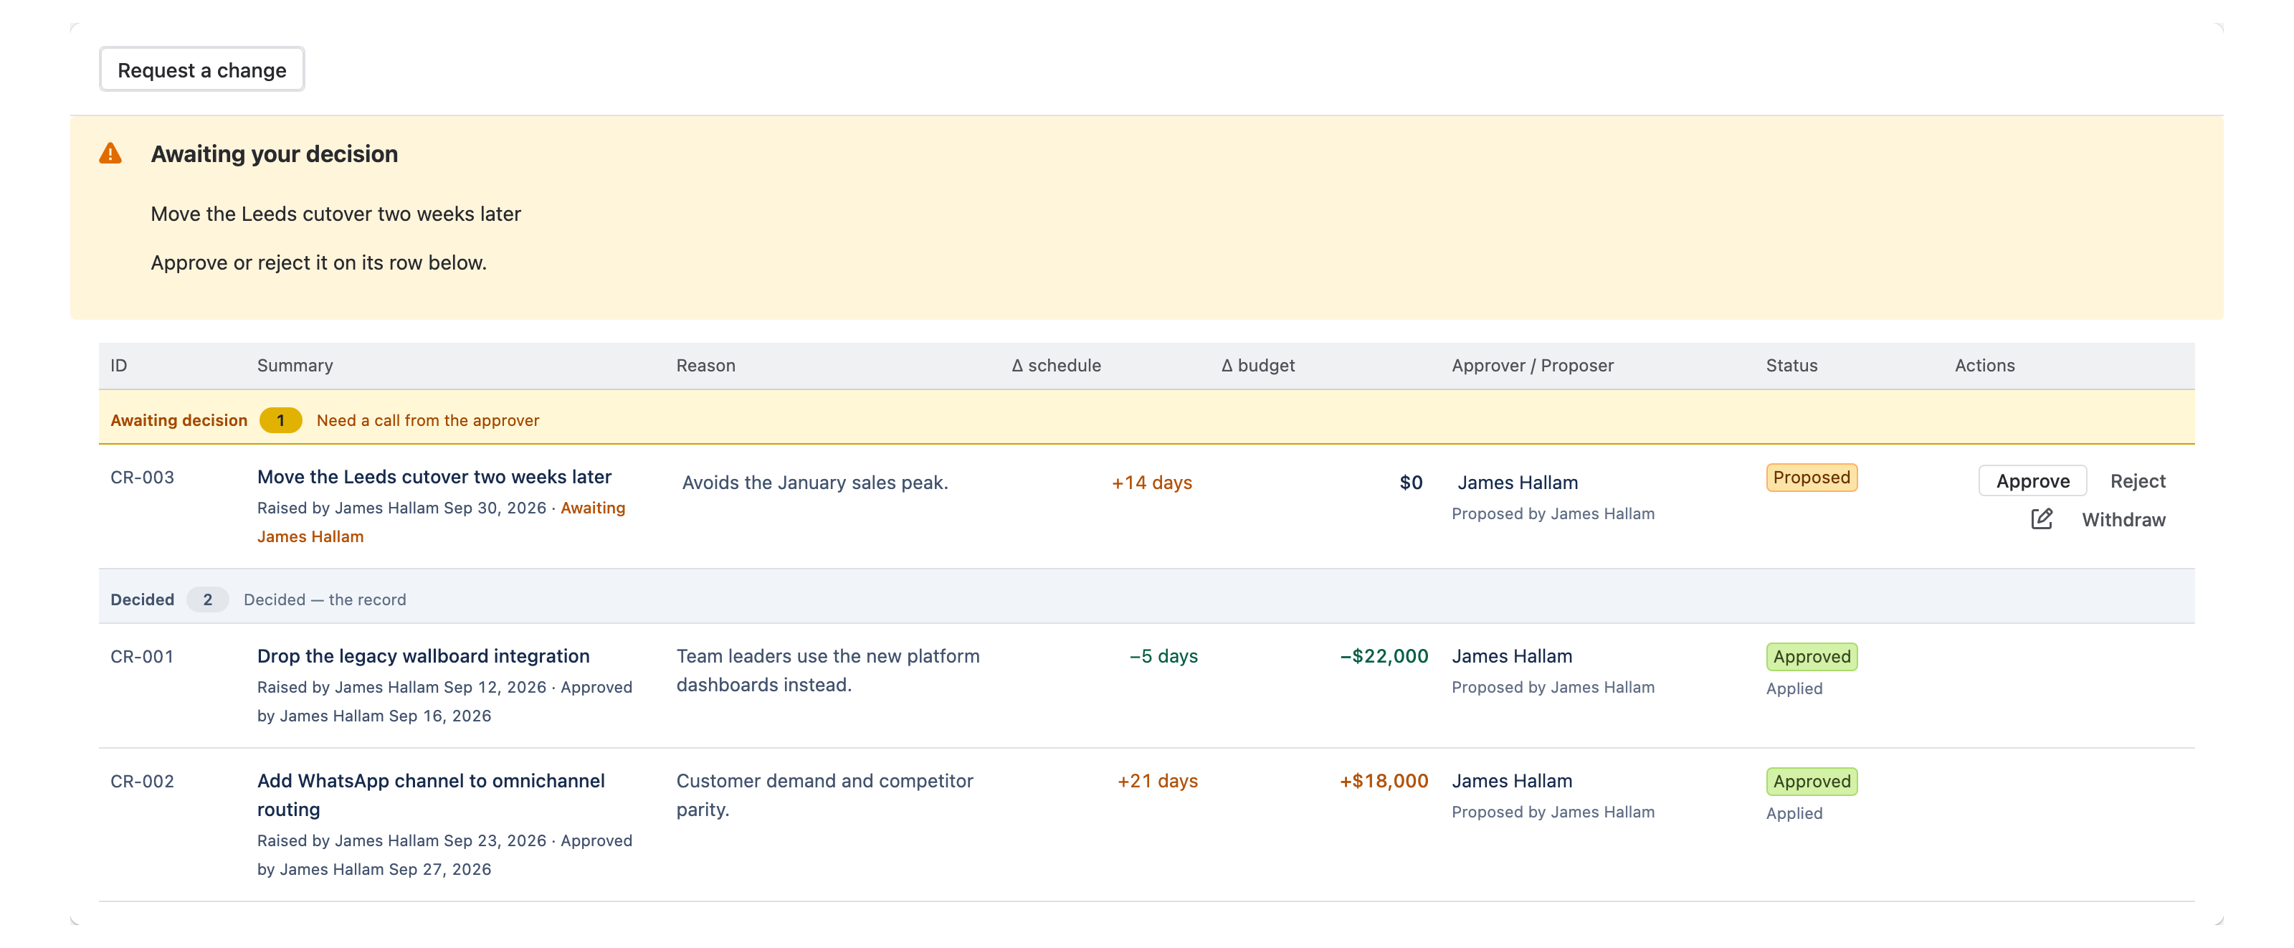Screen dimensions: 2294x948
Task: Select the CR-003 ID cell
Action: 143,477
